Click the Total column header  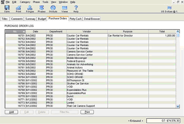point(162,32)
